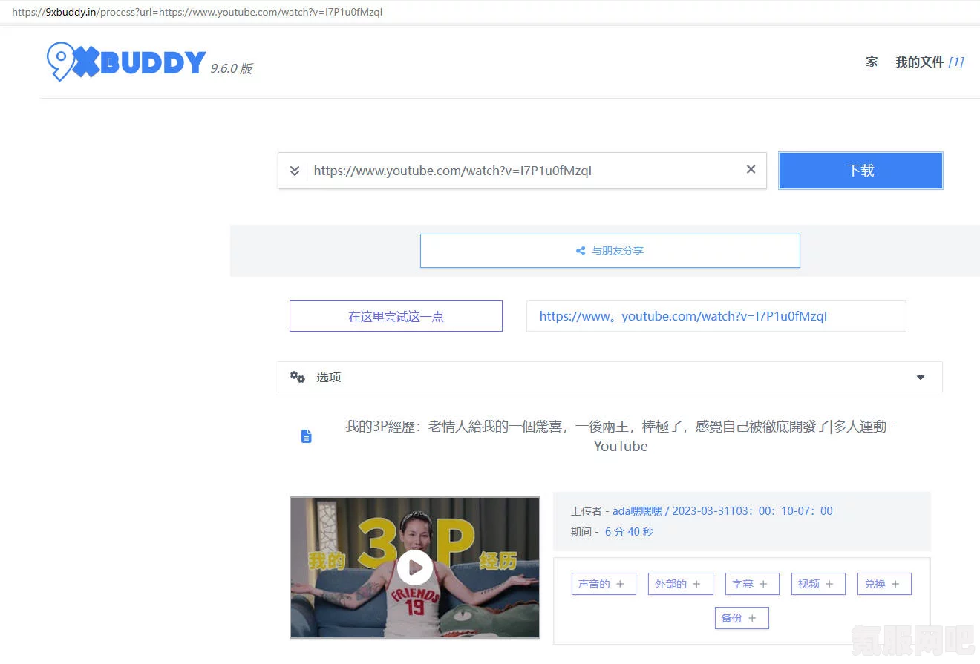This screenshot has width=980, height=664.
Task: Expand the double-chevron beside URL input
Action: pos(294,171)
